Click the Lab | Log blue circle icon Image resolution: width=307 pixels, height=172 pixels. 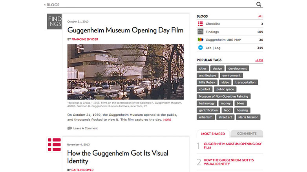point(200,48)
